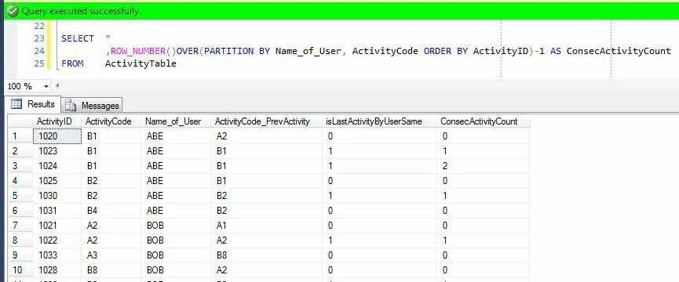The height and width of the screenshot is (282, 679).
Task: Click SELECT keyword on line 23
Action: pyautogui.click(x=78, y=38)
